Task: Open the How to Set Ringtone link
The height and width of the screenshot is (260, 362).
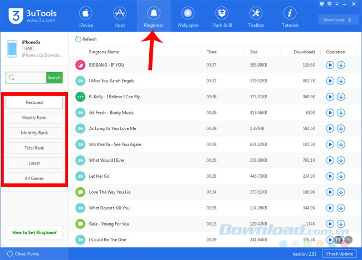Action: pos(34,232)
